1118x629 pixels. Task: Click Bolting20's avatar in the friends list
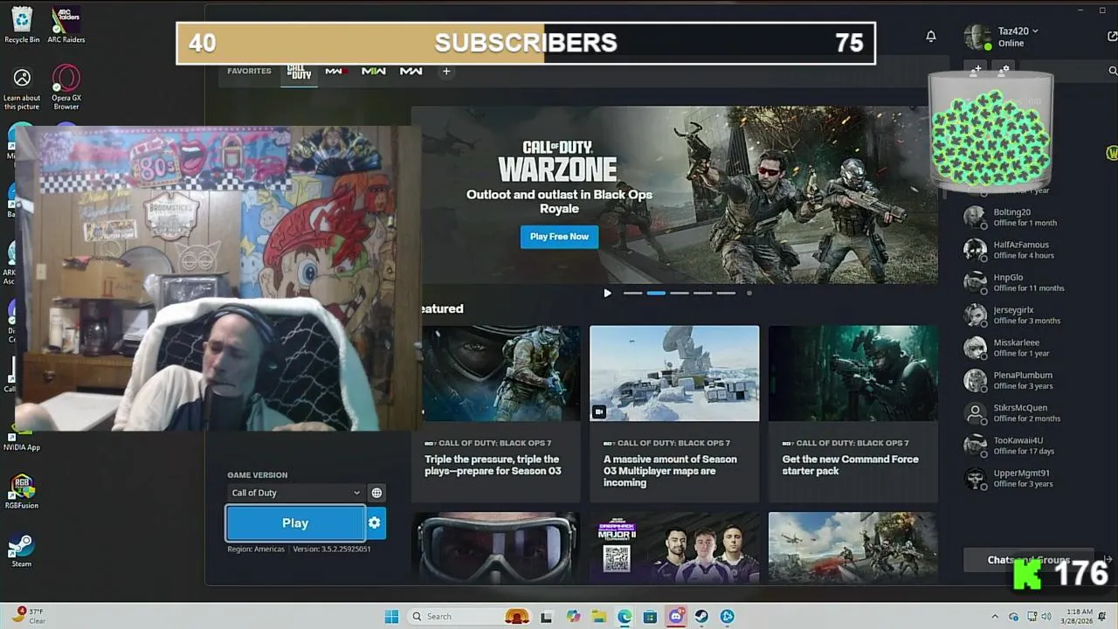975,217
